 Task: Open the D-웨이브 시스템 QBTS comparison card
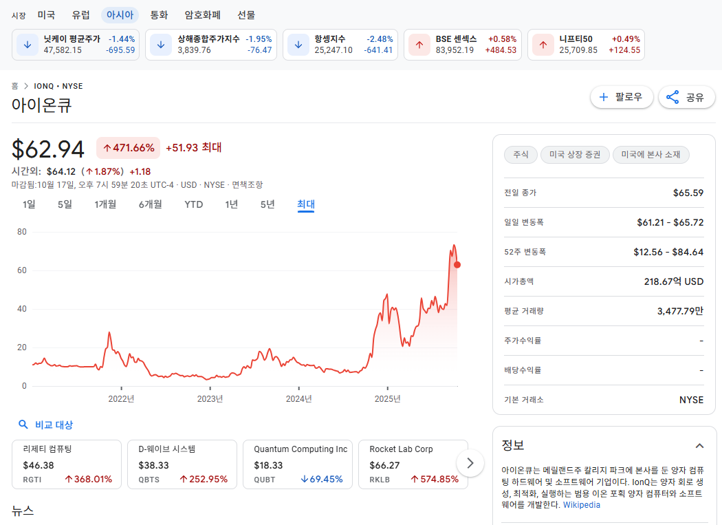pyautogui.click(x=182, y=464)
